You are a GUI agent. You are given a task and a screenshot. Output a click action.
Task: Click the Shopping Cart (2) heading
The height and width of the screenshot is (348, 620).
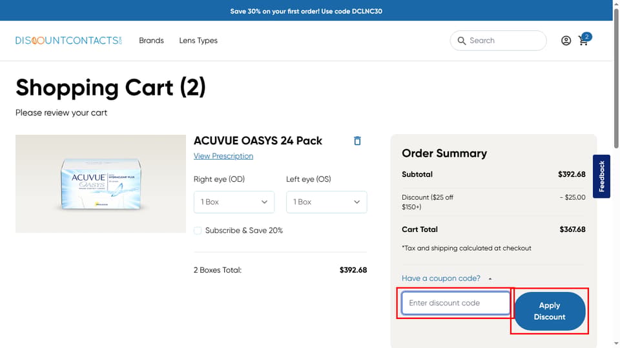110,88
